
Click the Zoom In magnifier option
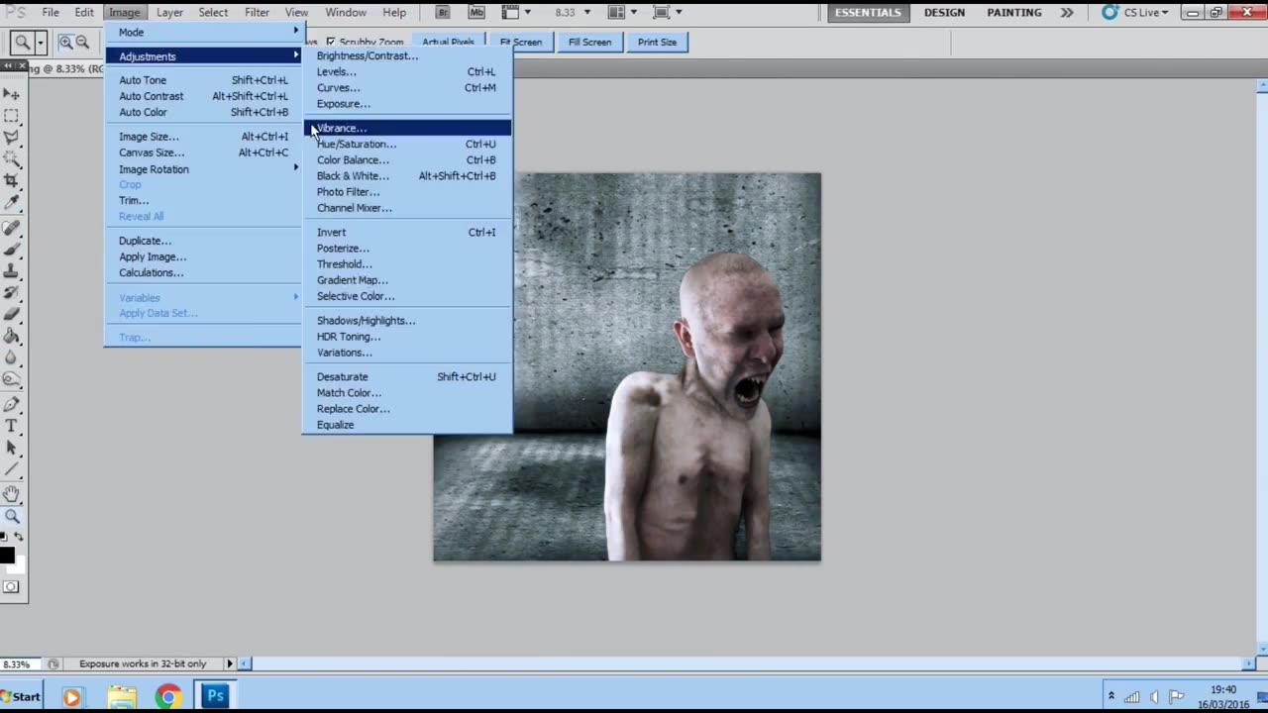(x=65, y=42)
